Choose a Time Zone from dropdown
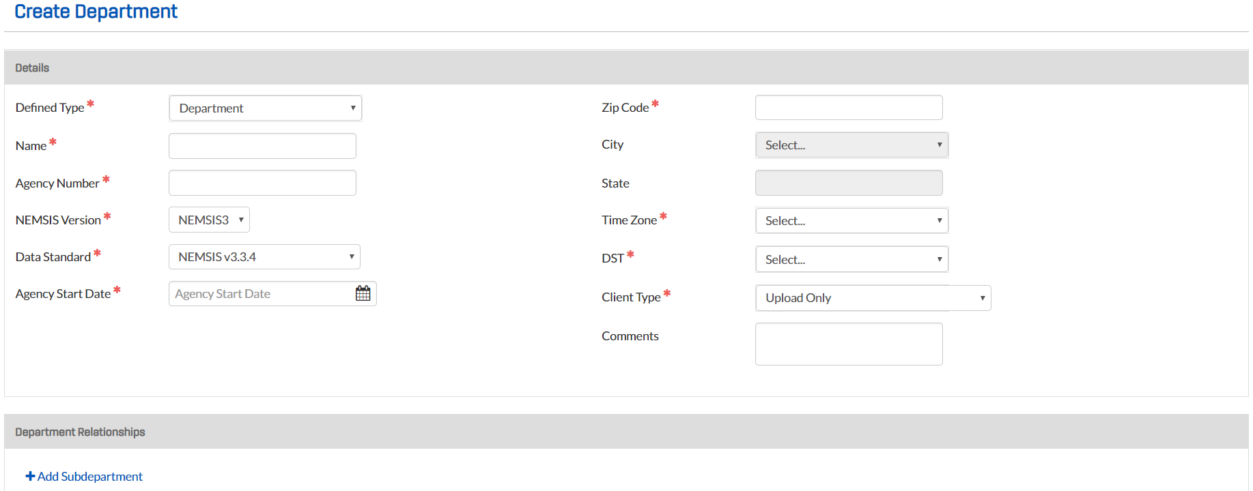The height and width of the screenshot is (491, 1253). pyautogui.click(x=851, y=220)
